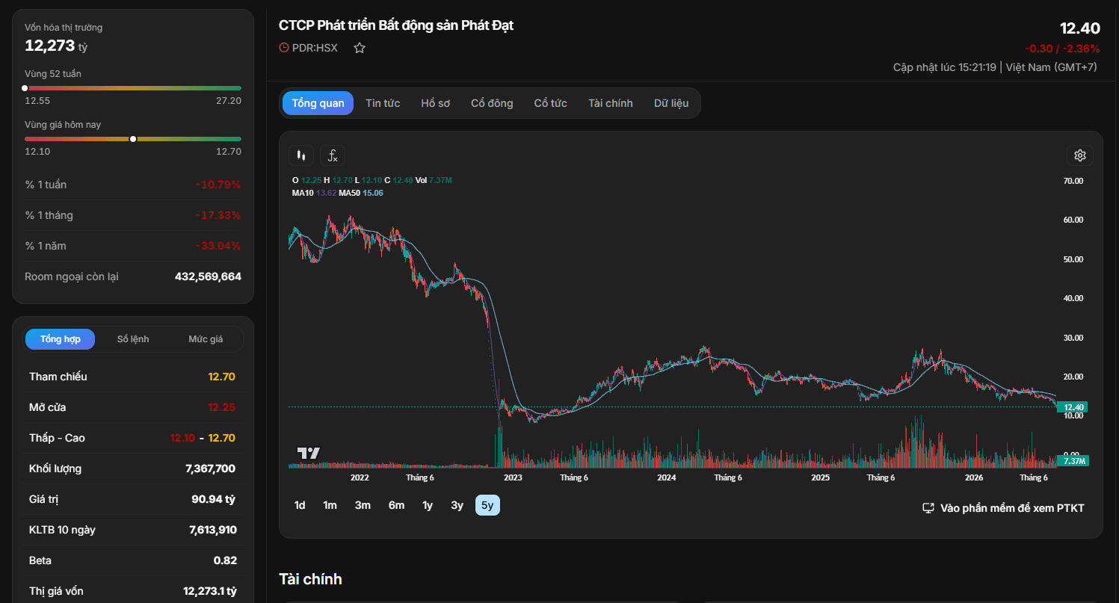This screenshot has width=1119, height=603.
Task: Open the Cổ đông tab
Action: click(x=492, y=103)
